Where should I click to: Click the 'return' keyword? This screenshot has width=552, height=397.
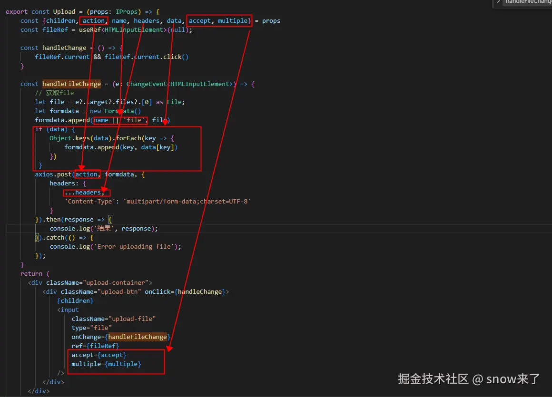tap(31, 273)
